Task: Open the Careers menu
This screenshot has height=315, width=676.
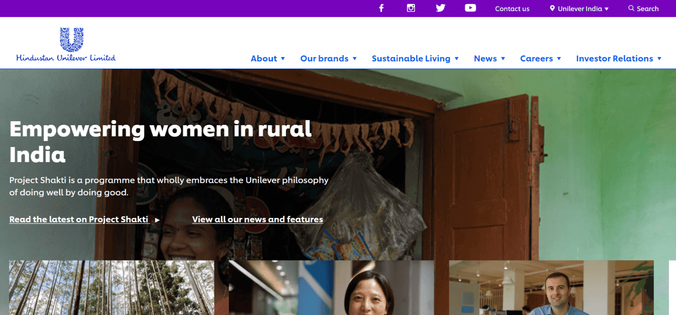Action: [x=536, y=58]
